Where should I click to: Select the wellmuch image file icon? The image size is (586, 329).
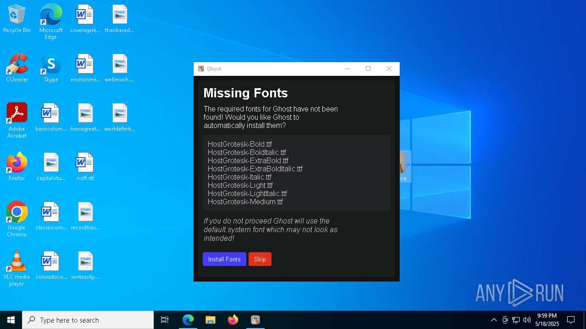pos(119,69)
